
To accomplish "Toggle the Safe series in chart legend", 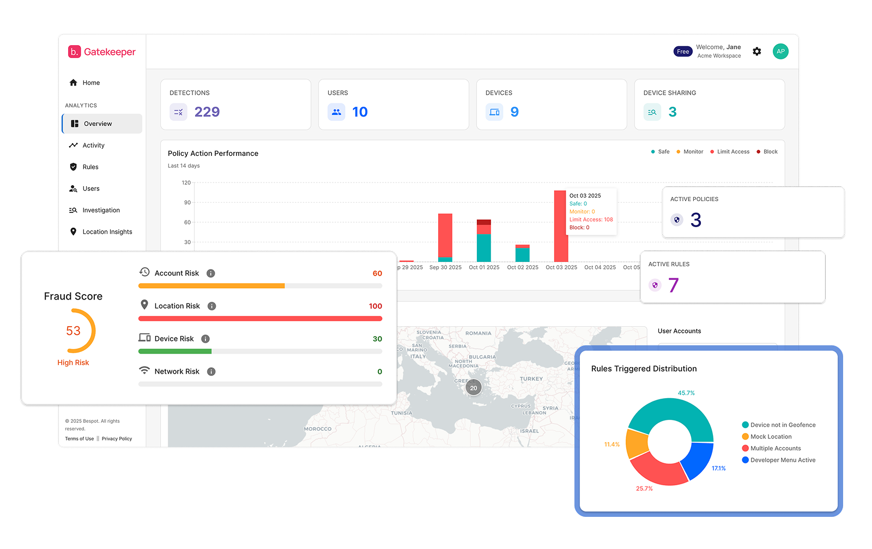I will [660, 151].
